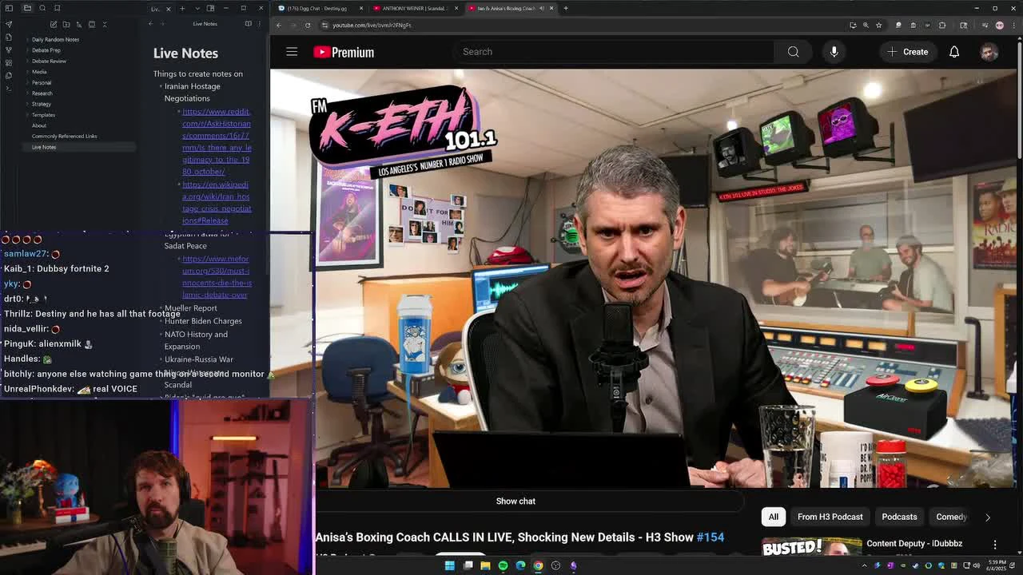Switch Live Notes to reading view
The image size is (1023, 575).
[x=248, y=24]
